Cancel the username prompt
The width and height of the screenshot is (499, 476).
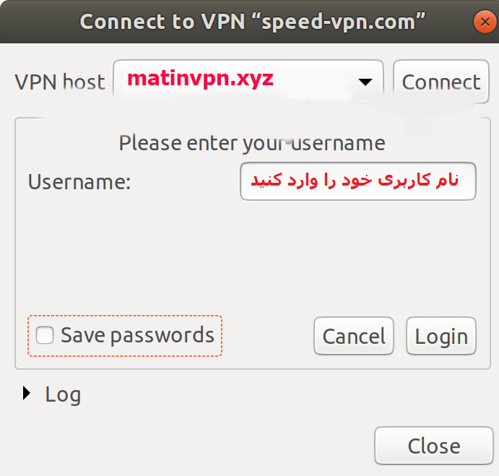coord(354,336)
